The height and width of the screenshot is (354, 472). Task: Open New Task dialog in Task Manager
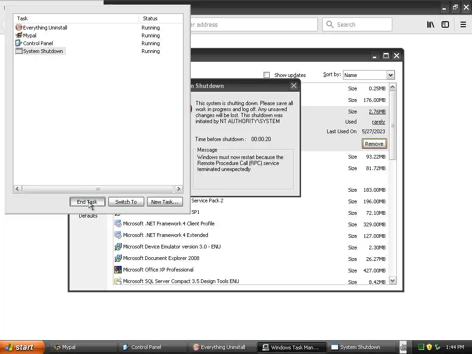[165, 202]
